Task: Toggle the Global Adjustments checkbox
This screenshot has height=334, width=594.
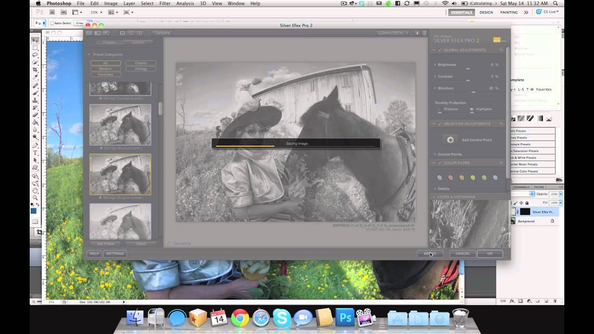Action: coord(439,50)
